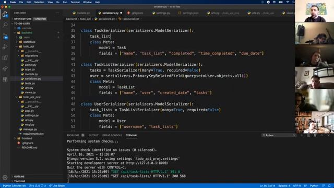Select the Terminal panel tab
The image size is (334, 188).
point(132,135)
